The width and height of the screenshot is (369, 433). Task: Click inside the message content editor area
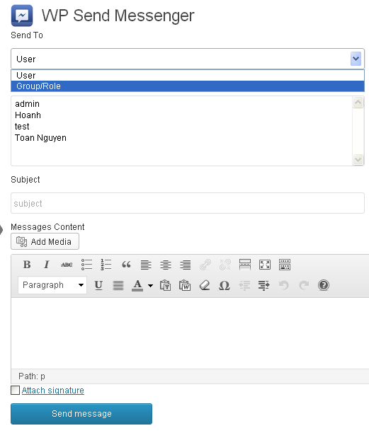coord(191,333)
